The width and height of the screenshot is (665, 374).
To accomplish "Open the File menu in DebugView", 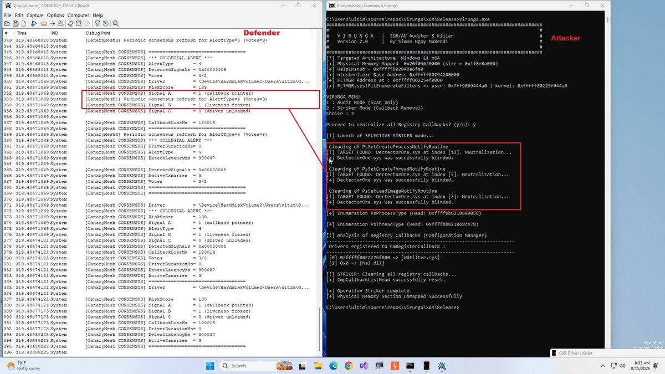I will point(7,15).
